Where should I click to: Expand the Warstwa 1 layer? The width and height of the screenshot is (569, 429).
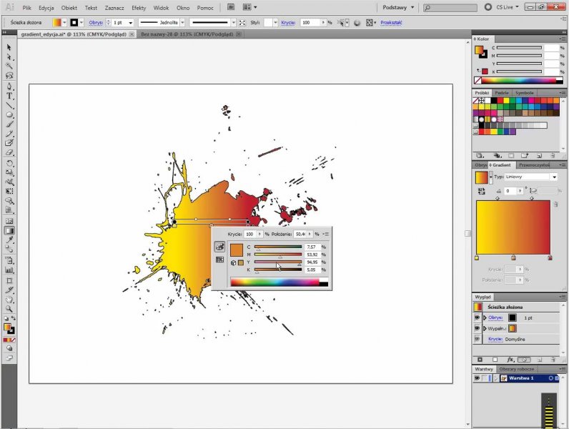(x=495, y=378)
